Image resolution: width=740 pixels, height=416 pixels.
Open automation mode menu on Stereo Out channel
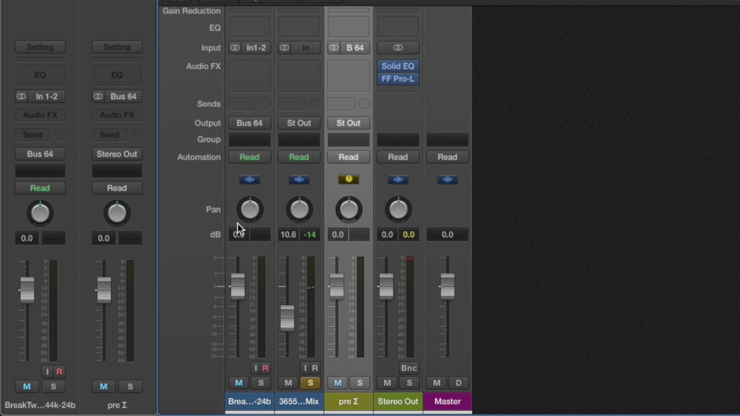(398, 157)
